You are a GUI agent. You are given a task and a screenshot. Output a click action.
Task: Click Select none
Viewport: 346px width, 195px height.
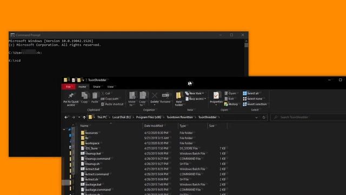point(252,99)
